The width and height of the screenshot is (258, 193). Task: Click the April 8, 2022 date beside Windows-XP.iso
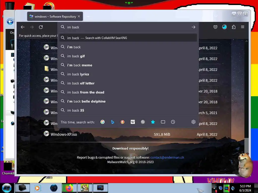(207, 134)
